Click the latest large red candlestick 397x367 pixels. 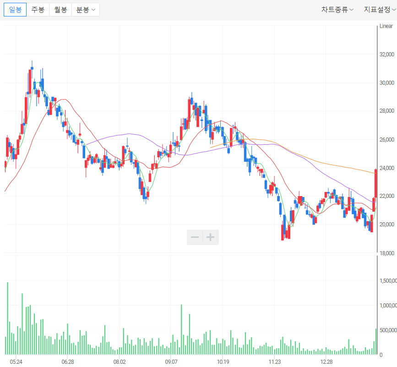(x=376, y=183)
